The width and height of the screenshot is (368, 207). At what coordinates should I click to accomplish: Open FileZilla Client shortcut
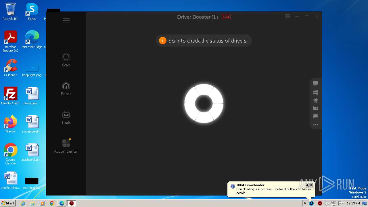10,96
